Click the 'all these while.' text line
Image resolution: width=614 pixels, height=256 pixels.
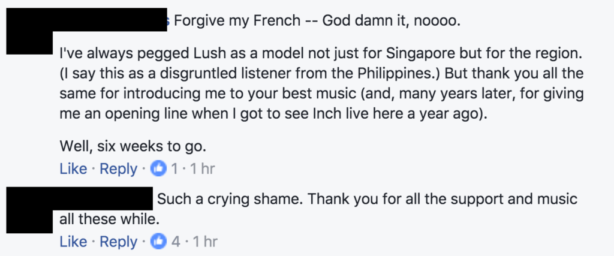109,219
